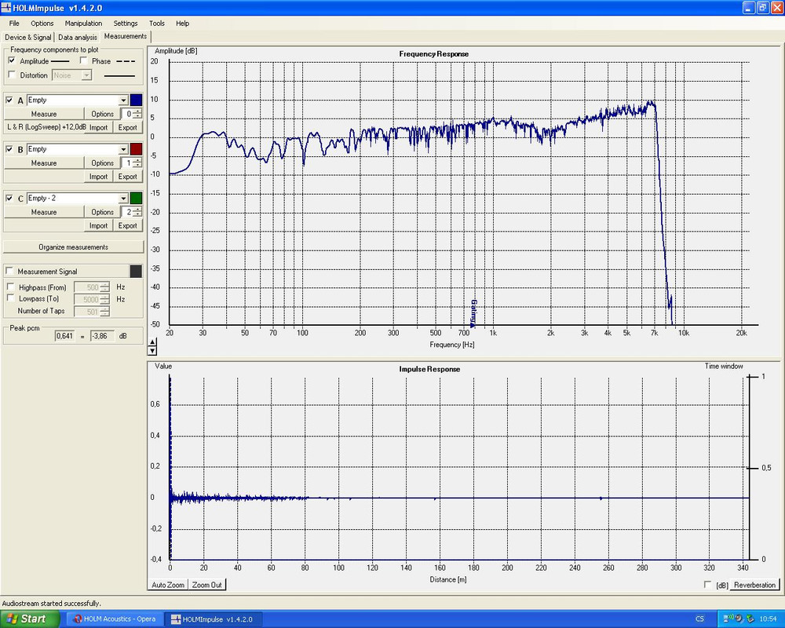Enable the Lowpass (To) checkbox
The width and height of the screenshot is (785, 628).
tap(10, 298)
